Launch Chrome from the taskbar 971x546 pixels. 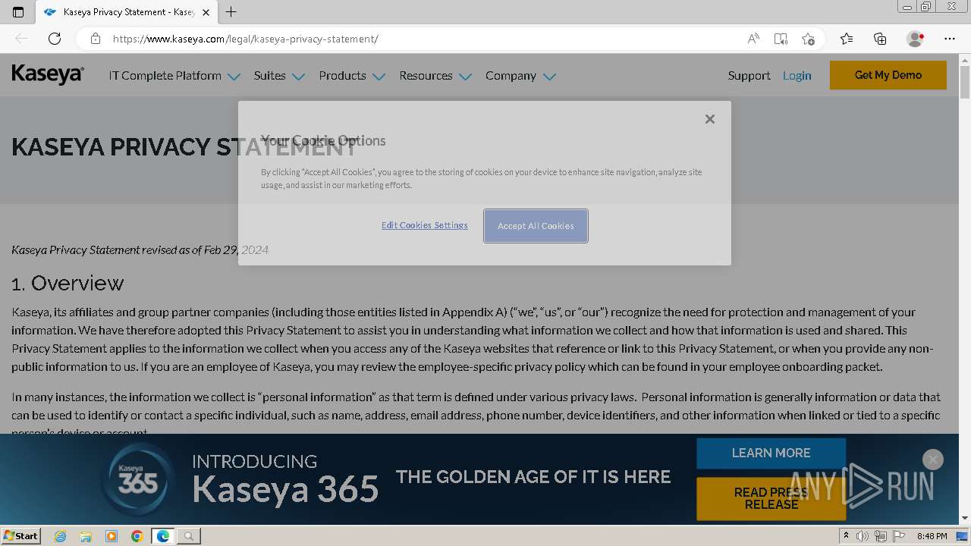click(137, 536)
